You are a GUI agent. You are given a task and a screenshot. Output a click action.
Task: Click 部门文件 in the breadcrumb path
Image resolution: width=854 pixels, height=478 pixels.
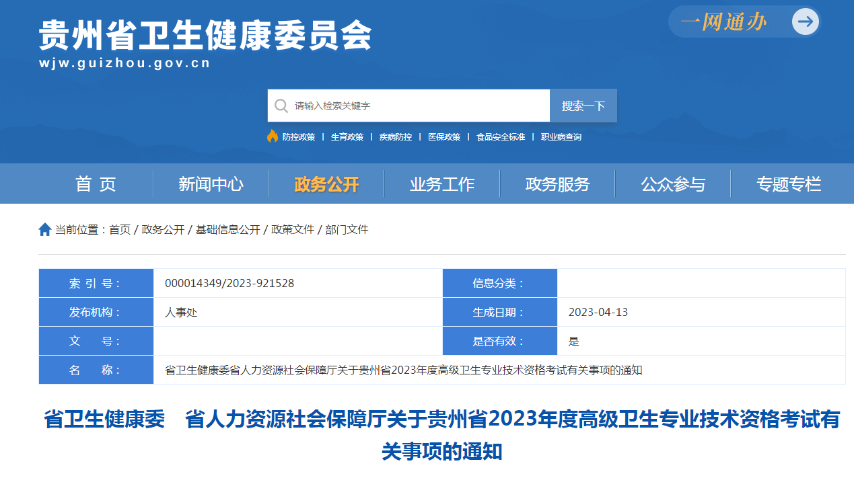[x=347, y=230]
